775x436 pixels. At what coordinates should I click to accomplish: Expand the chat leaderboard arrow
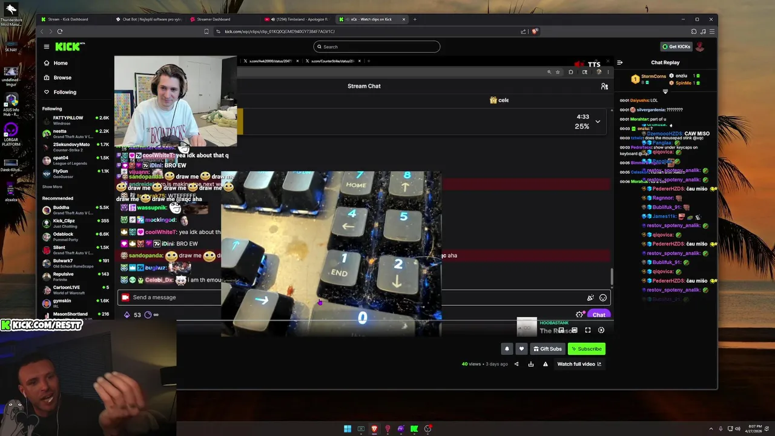click(665, 91)
